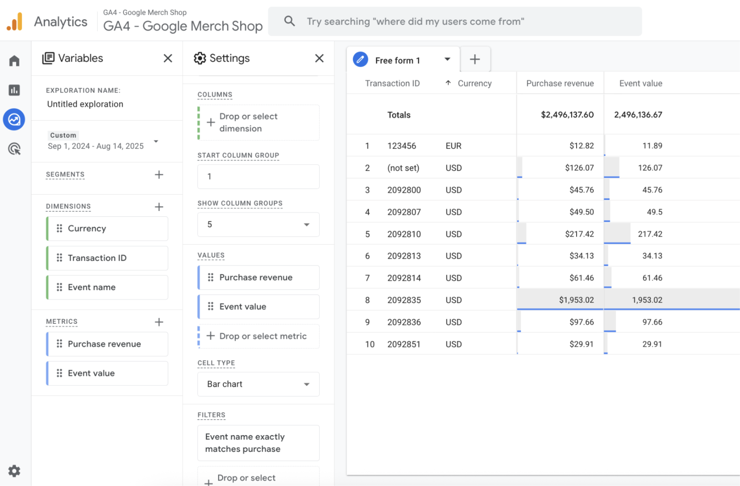Add new metric with plus icon
The image size is (740, 486).
pyautogui.click(x=159, y=322)
